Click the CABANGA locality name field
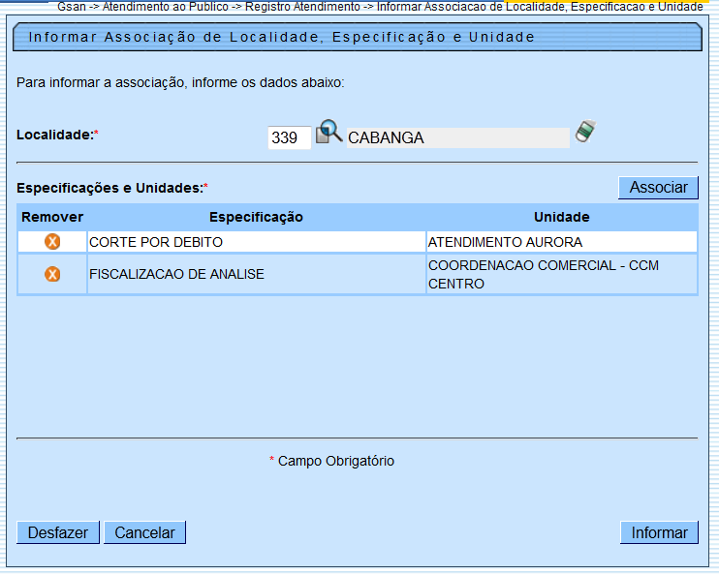 457,138
